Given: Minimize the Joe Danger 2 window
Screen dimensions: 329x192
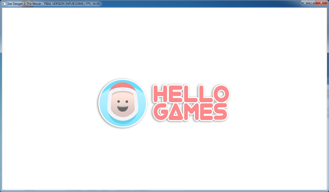Looking at the screenshot, I should pos(305,3).
